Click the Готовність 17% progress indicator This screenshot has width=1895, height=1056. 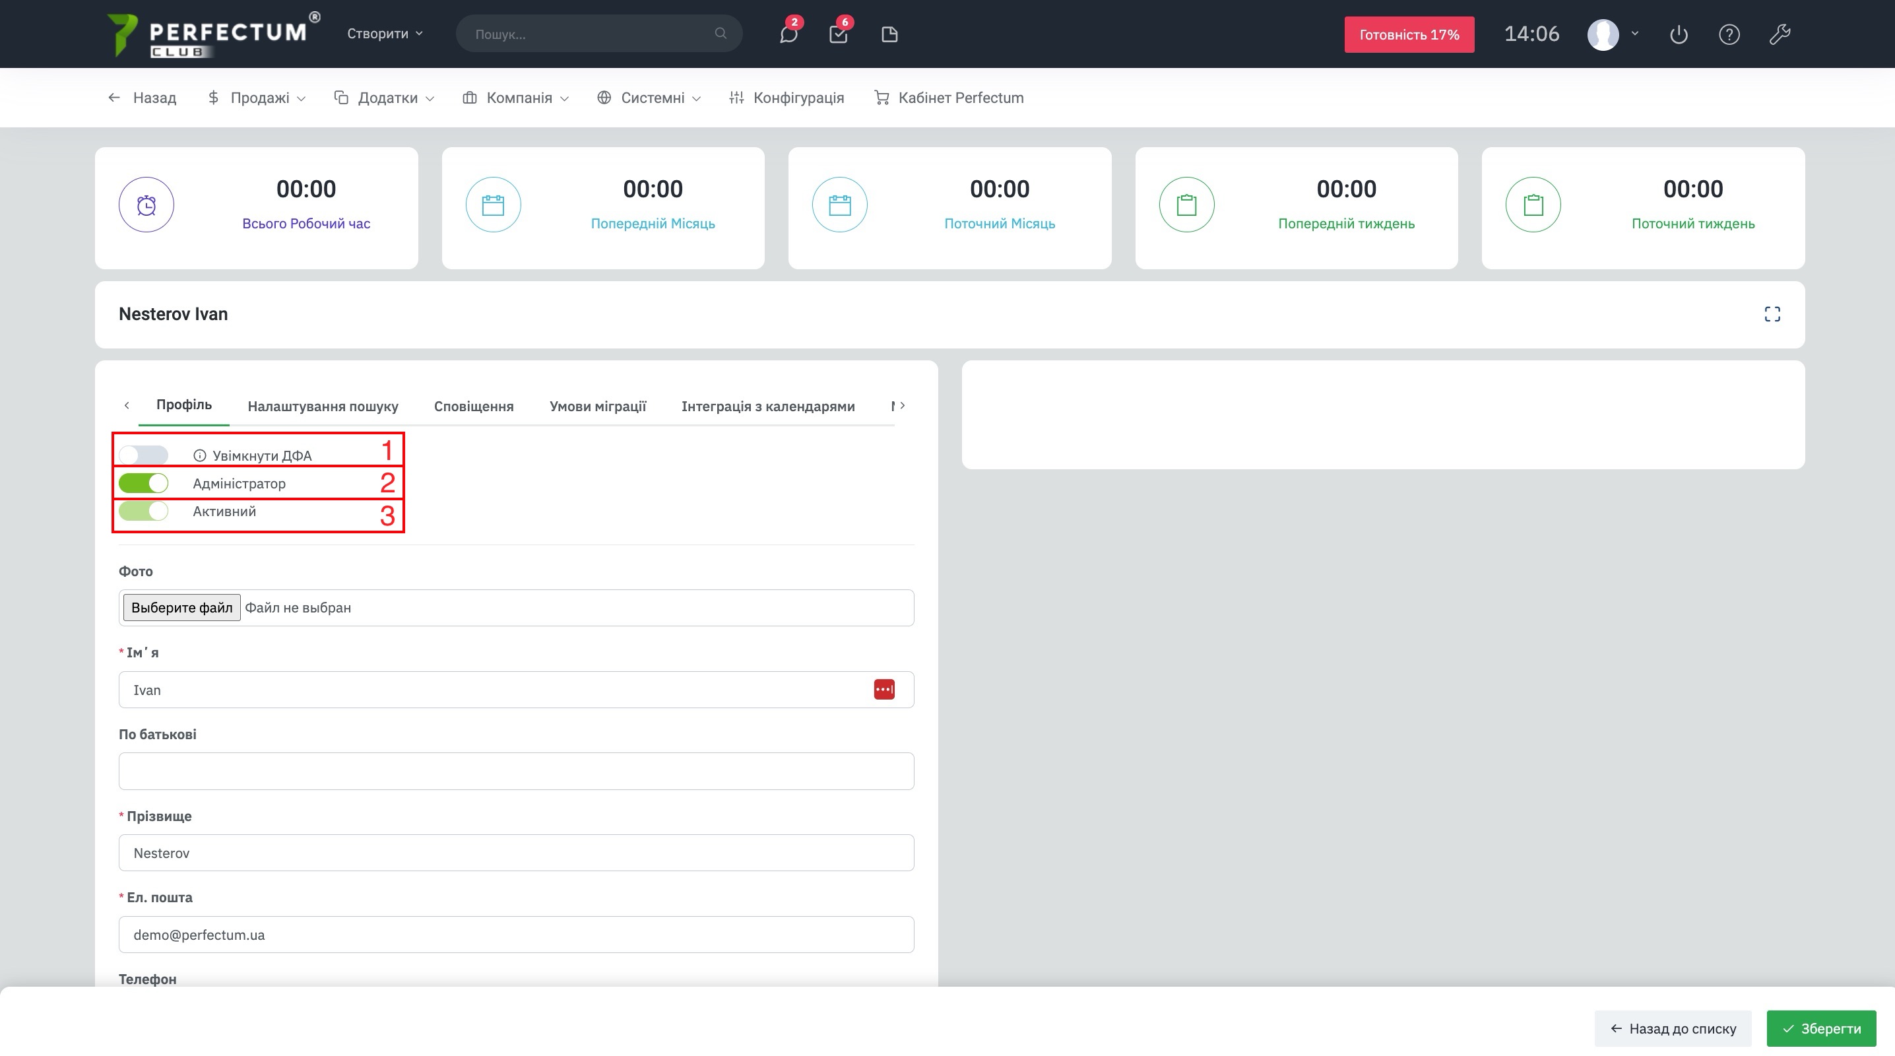[1409, 34]
